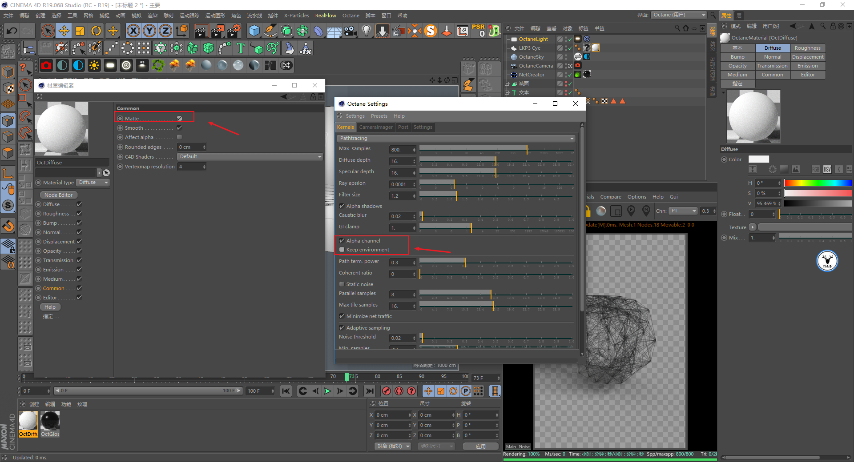The height and width of the screenshot is (462, 854).
Task: Switch to the CameraImager tab
Action: (x=376, y=127)
